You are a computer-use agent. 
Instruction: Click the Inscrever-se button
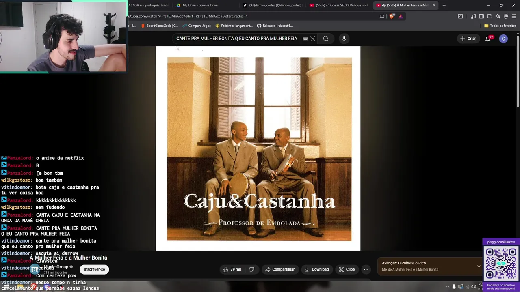pyautogui.click(x=94, y=269)
